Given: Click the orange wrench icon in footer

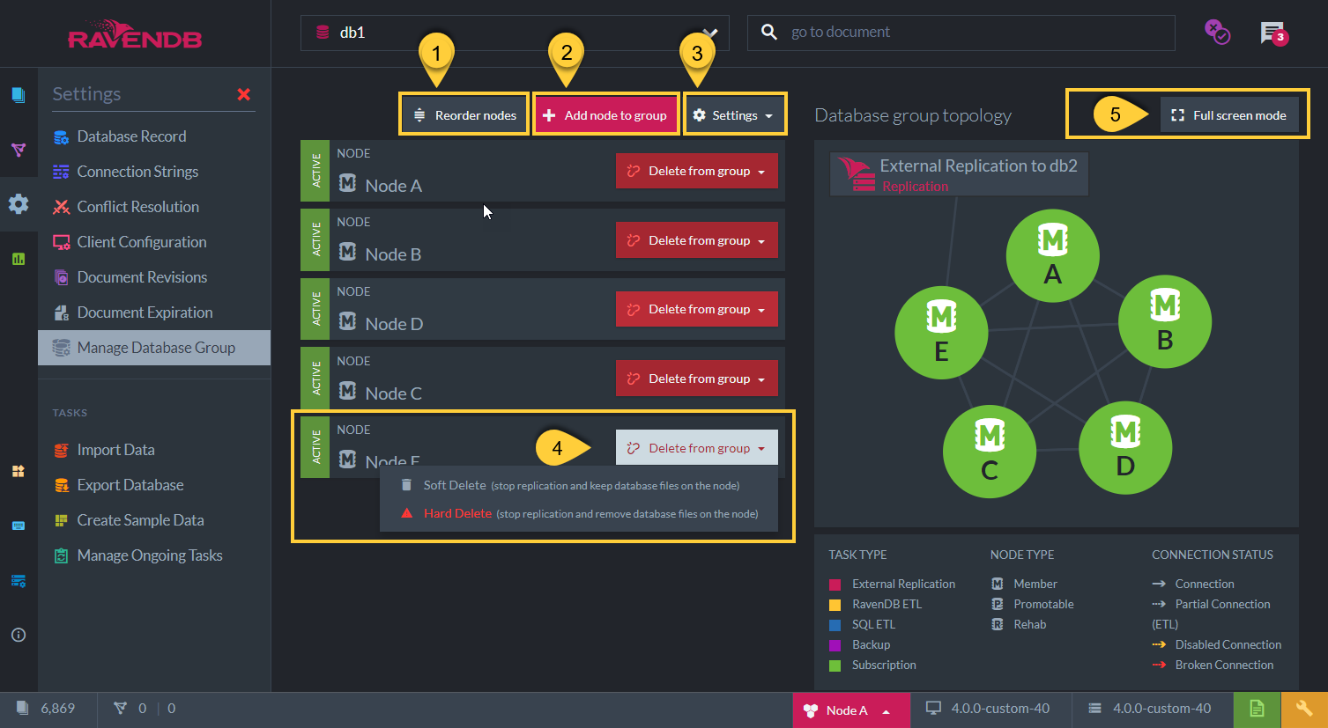Looking at the screenshot, I should [x=1304, y=710].
